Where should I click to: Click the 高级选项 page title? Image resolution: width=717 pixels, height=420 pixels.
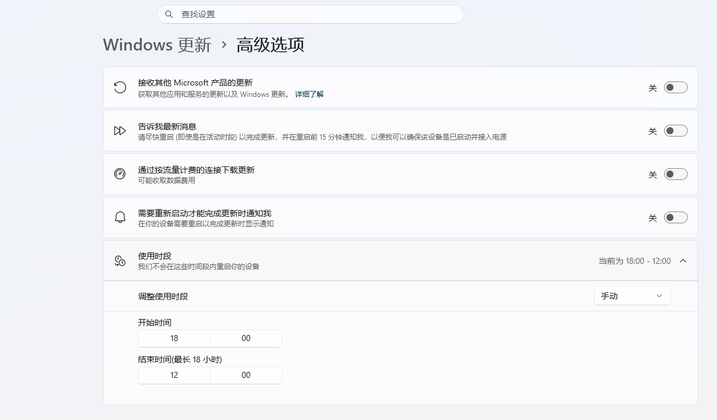coord(271,45)
